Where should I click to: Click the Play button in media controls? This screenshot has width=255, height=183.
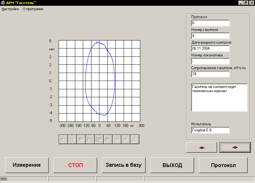63,139
